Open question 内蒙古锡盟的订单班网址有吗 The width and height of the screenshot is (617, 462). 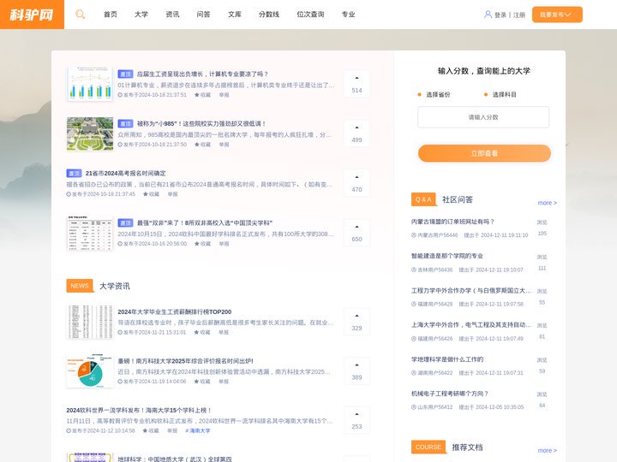click(452, 222)
